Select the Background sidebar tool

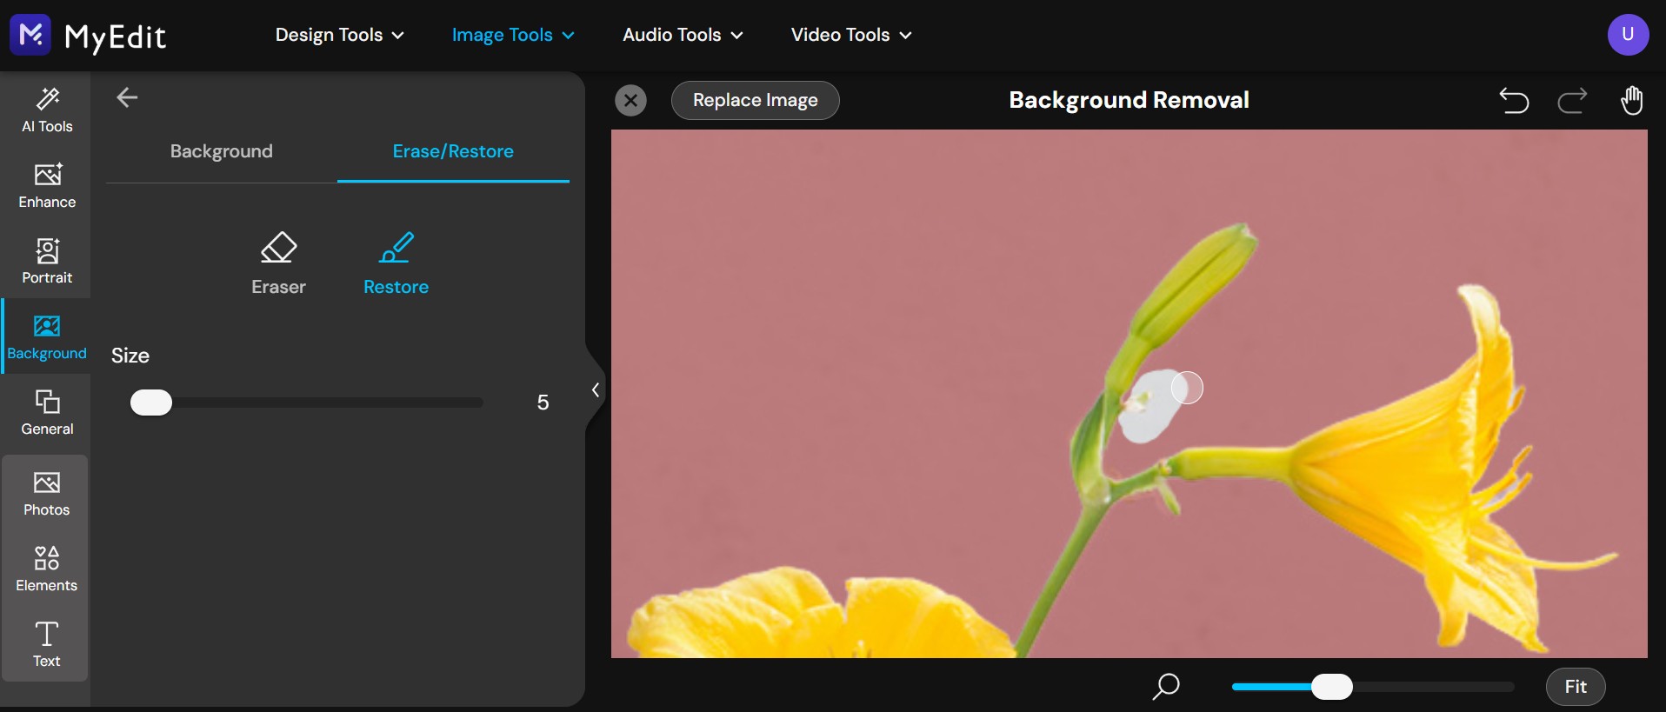point(47,337)
